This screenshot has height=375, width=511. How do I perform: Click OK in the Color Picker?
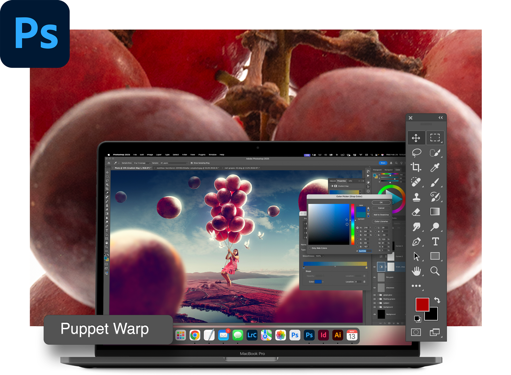tap(381, 203)
